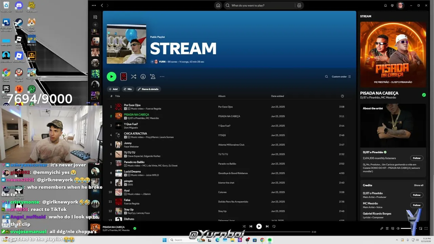Viewport: 434px width, 244px height.
Task: Open Connect to a device
Action: pyautogui.click(x=393, y=228)
